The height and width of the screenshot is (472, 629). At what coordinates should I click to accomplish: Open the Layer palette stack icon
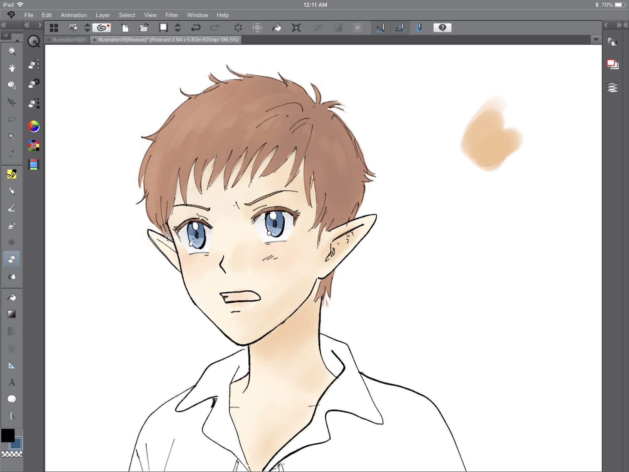[612, 87]
